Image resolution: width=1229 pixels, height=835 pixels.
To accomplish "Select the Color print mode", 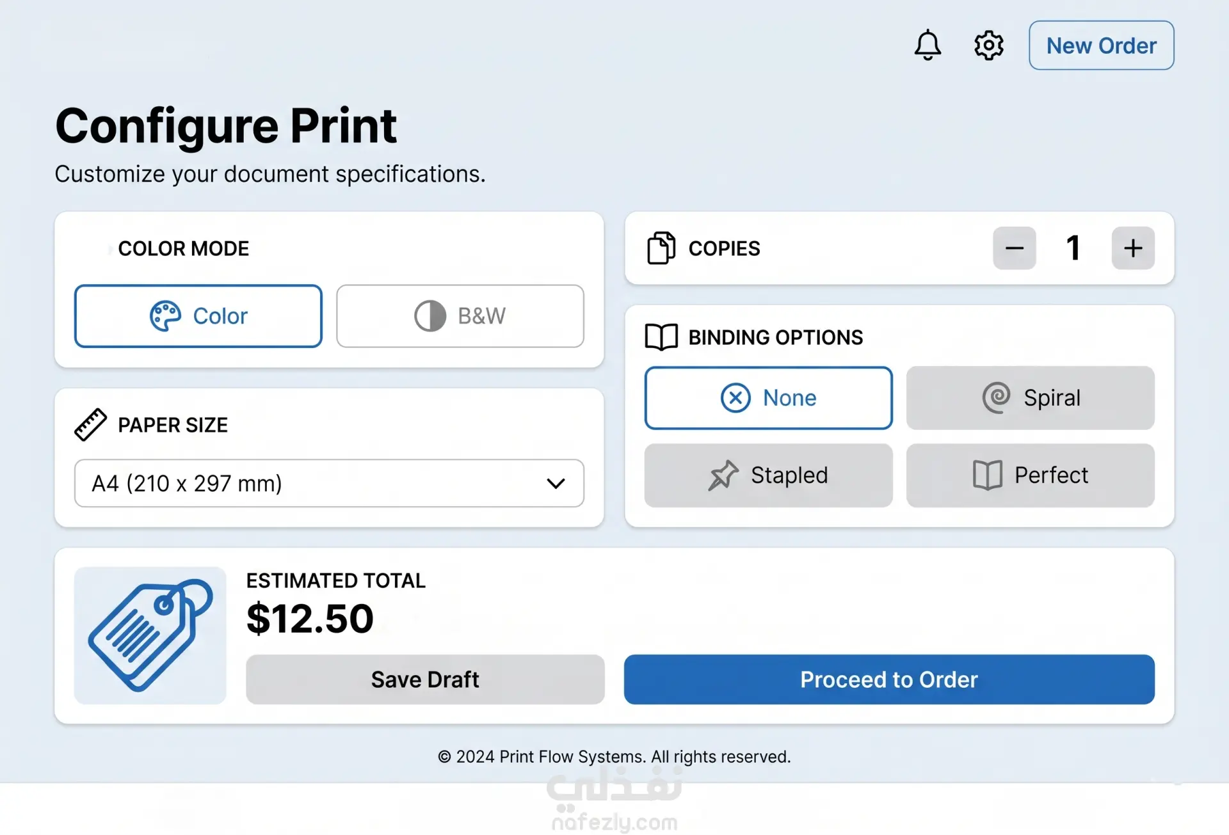I will tap(198, 316).
